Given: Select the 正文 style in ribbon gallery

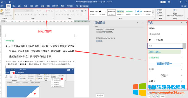Looking at the screenshot, I should (111, 12).
